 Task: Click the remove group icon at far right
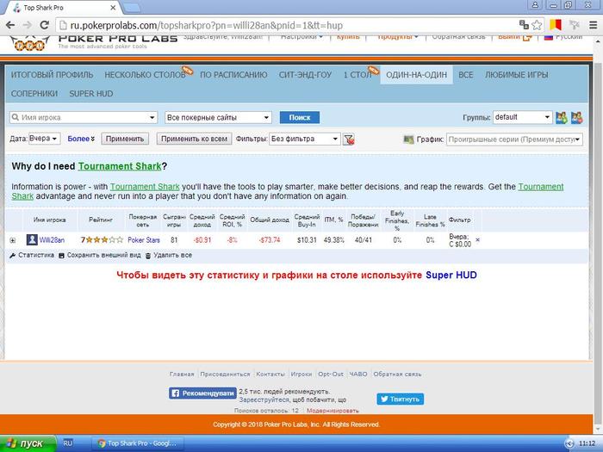576,118
